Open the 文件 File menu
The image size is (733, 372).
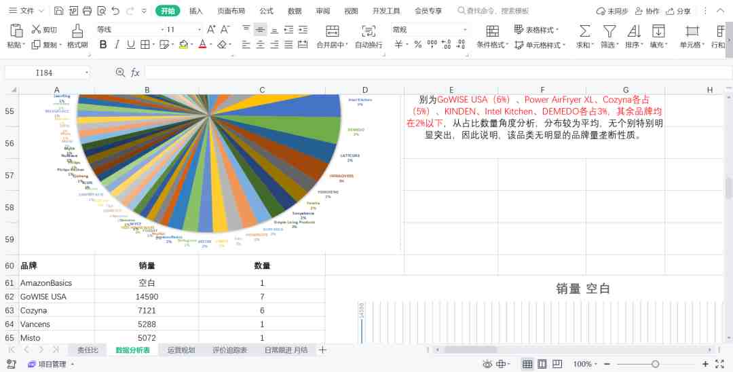click(26, 11)
